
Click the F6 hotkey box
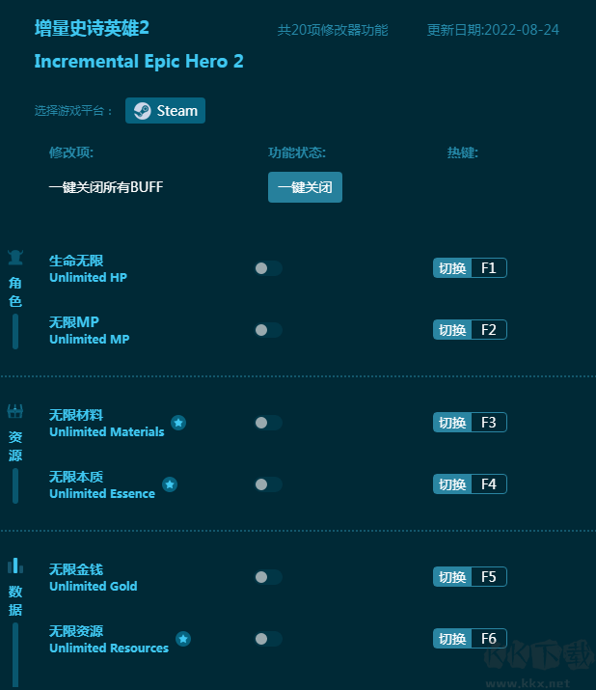point(488,639)
